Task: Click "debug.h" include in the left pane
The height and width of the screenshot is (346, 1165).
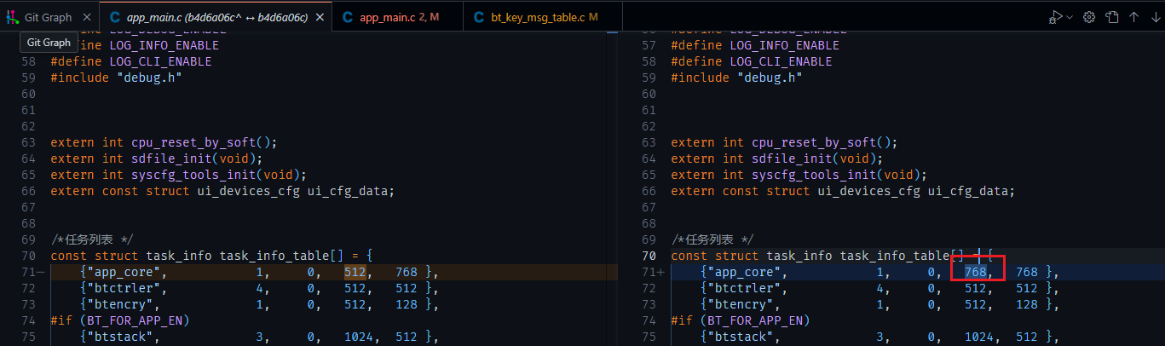Action: (x=149, y=78)
